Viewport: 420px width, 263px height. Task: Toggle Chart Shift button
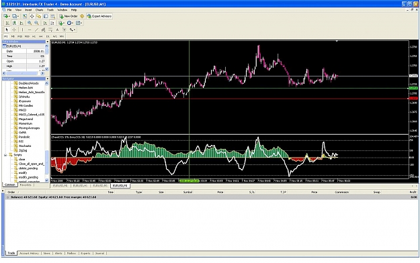tap(52, 23)
